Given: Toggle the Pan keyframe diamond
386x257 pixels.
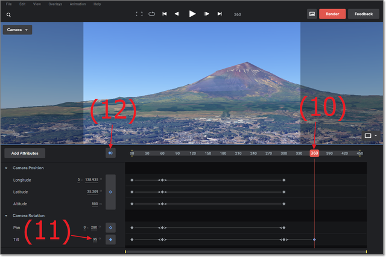Looking at the screenshot, I should tap(110, 228).
